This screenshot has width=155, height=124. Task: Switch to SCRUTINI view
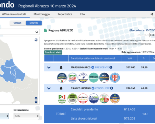(34, 23)
